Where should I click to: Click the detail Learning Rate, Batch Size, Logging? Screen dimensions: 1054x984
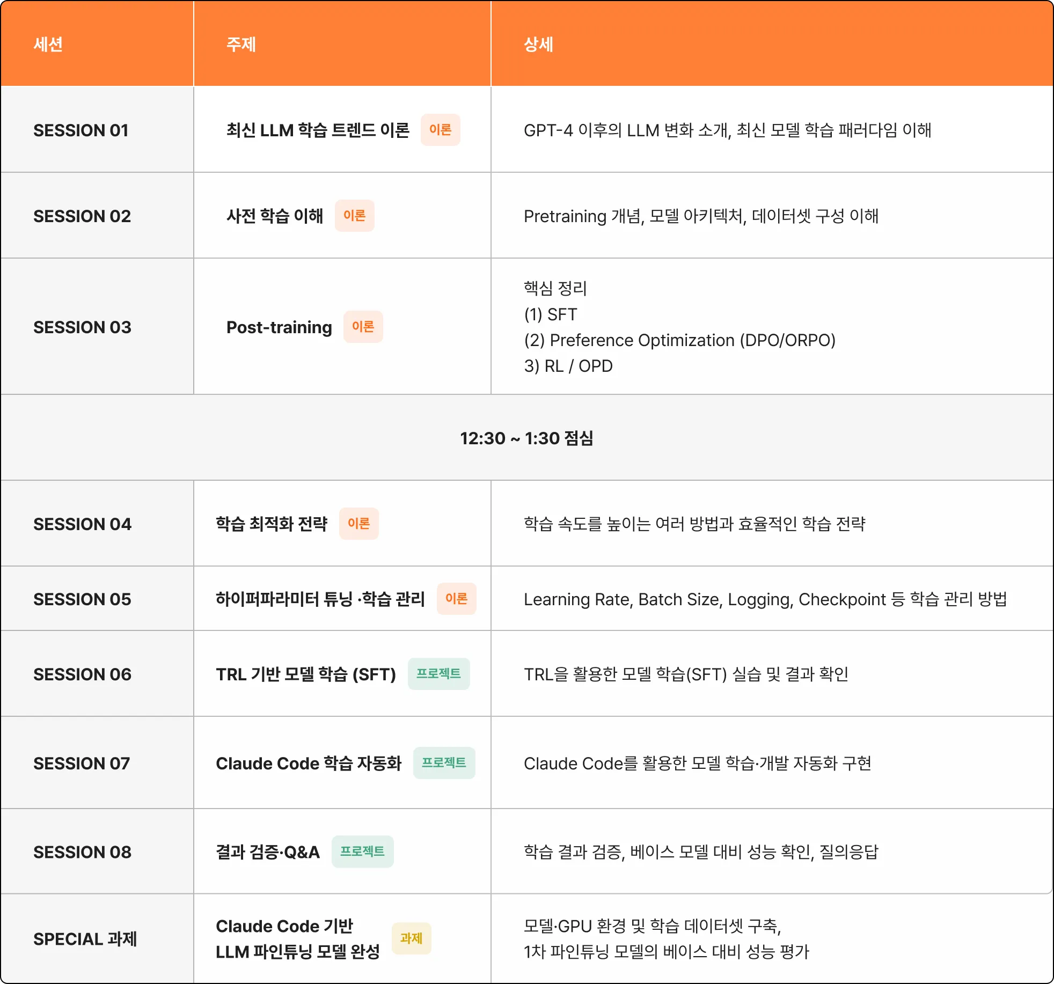pyautogui.click(x=766, y=599)
